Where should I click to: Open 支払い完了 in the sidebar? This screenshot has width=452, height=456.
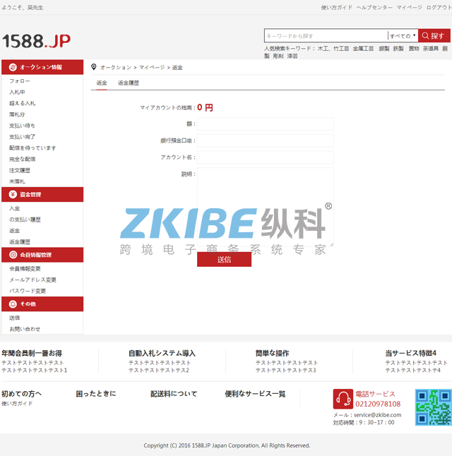23,137
